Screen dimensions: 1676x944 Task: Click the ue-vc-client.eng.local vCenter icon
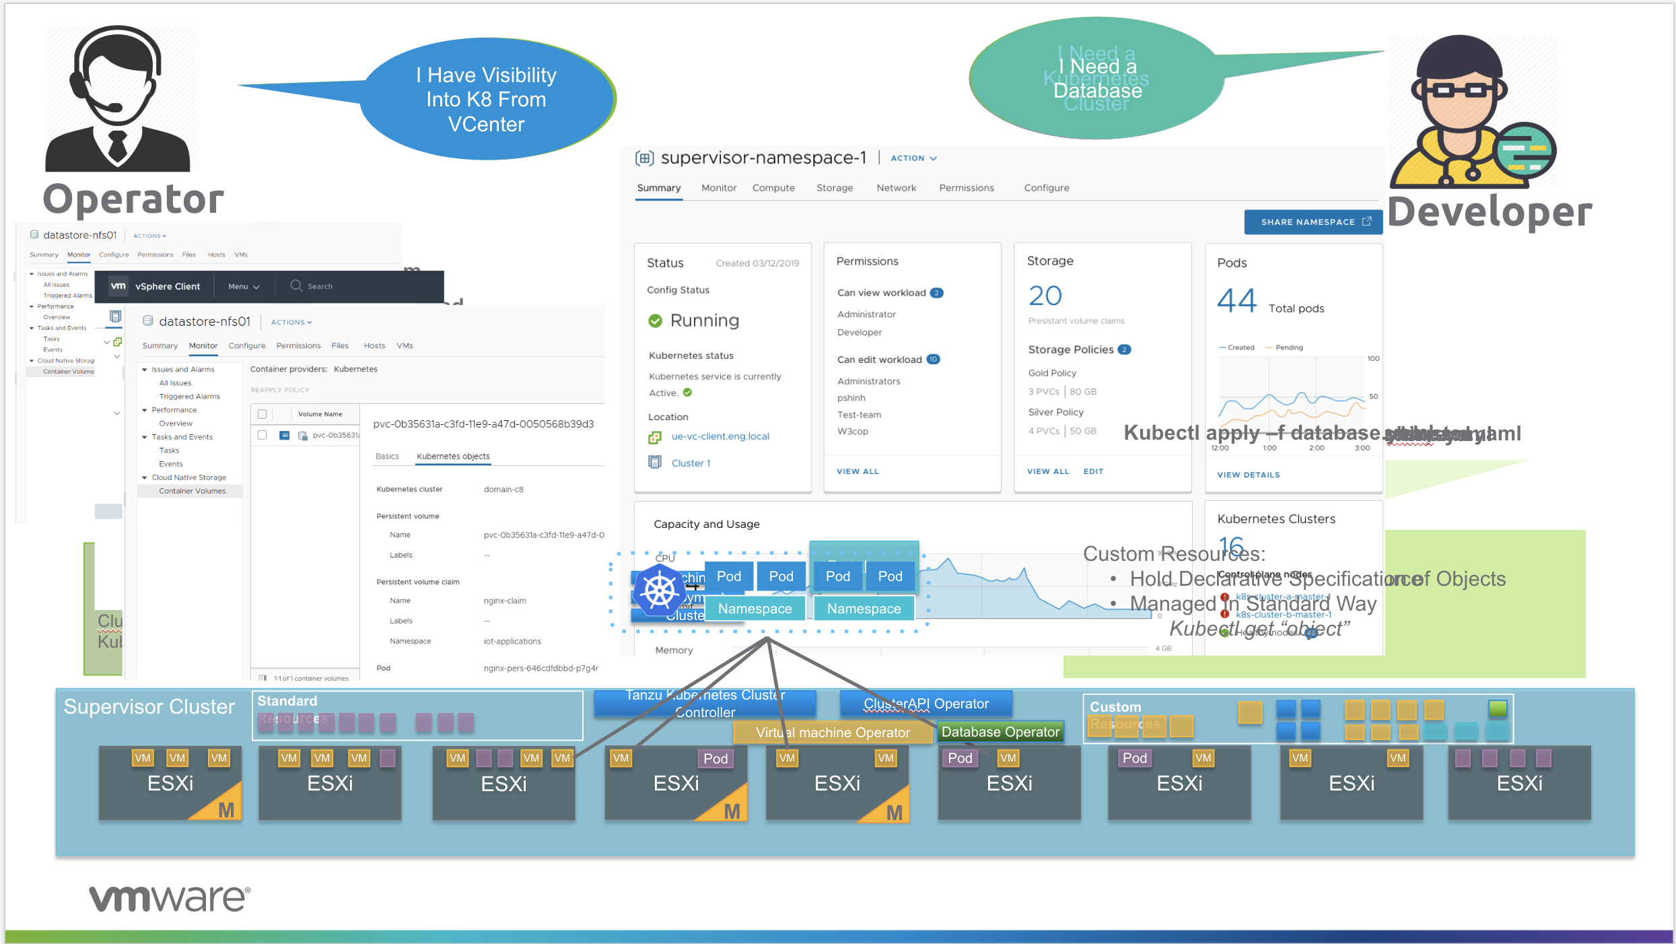click(654, 437)
